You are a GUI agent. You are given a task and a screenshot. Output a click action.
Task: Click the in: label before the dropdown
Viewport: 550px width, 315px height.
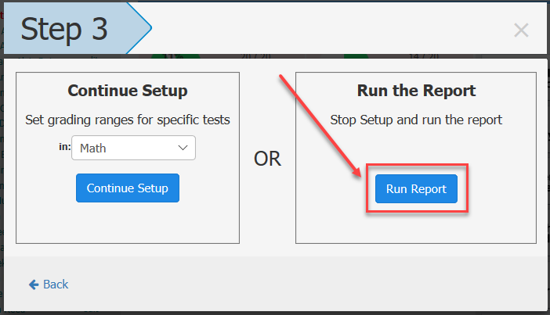point(64,147)
